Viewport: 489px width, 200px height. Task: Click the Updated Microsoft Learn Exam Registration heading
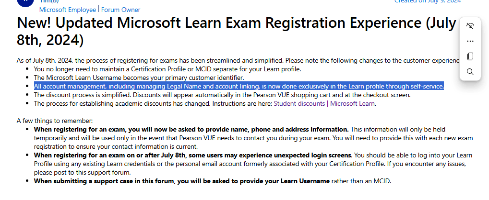click(x=236, y=31)
